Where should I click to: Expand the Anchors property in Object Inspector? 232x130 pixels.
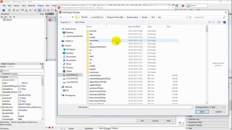pos(1,95)
